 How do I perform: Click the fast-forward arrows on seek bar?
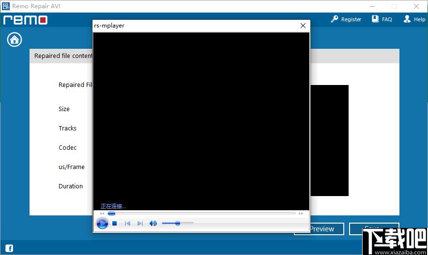(301, 213)
